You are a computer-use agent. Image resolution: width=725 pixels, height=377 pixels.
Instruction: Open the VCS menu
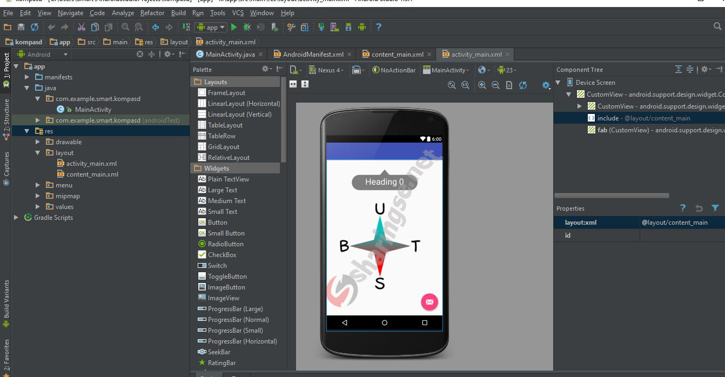tap(238, 12)
